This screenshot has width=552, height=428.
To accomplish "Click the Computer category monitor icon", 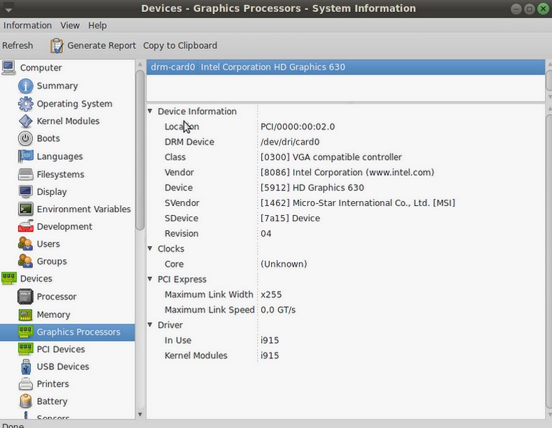I will 8,67.
